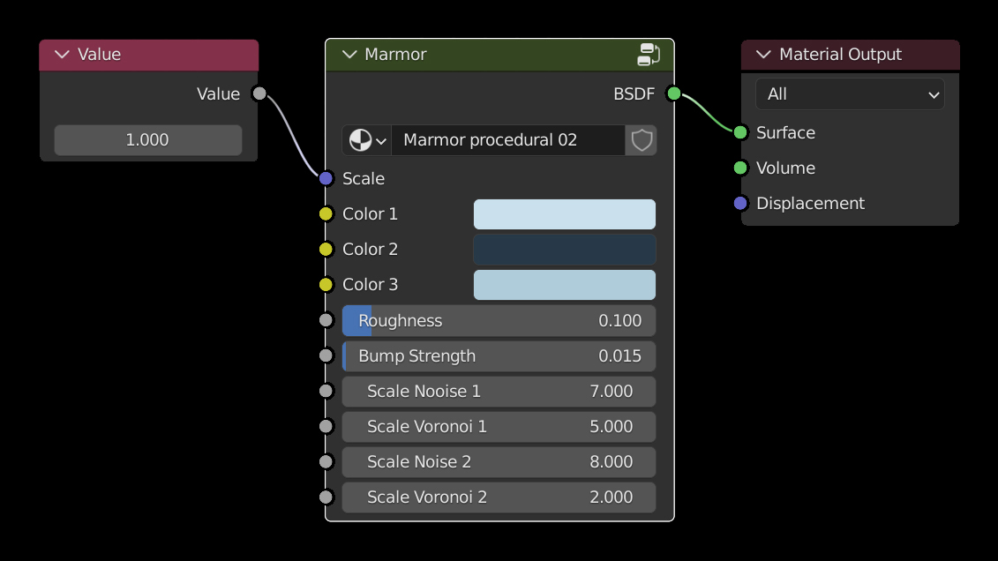Click the BSDF output socket
The height and width of the screenshot is (561, 998).
coord(673,93)
